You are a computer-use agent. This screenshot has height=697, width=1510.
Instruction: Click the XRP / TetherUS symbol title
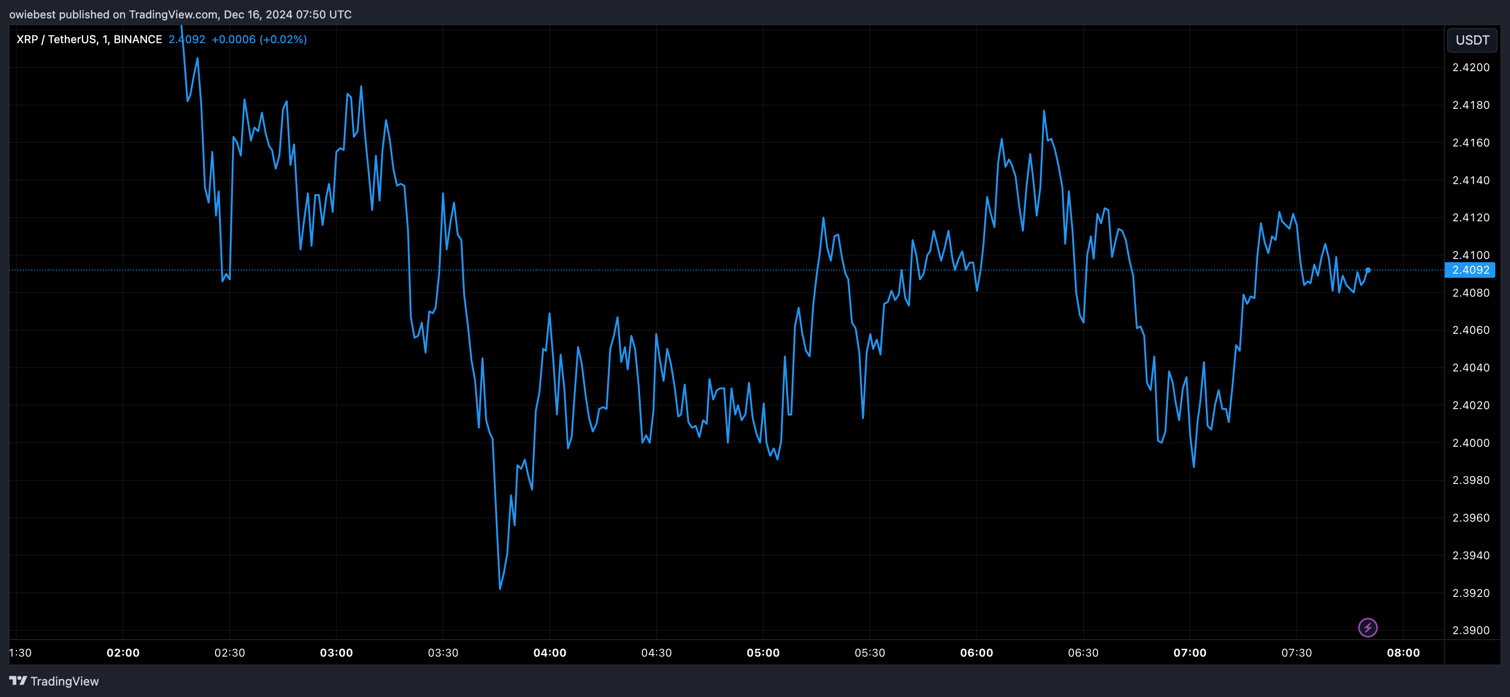click(89, 39)
